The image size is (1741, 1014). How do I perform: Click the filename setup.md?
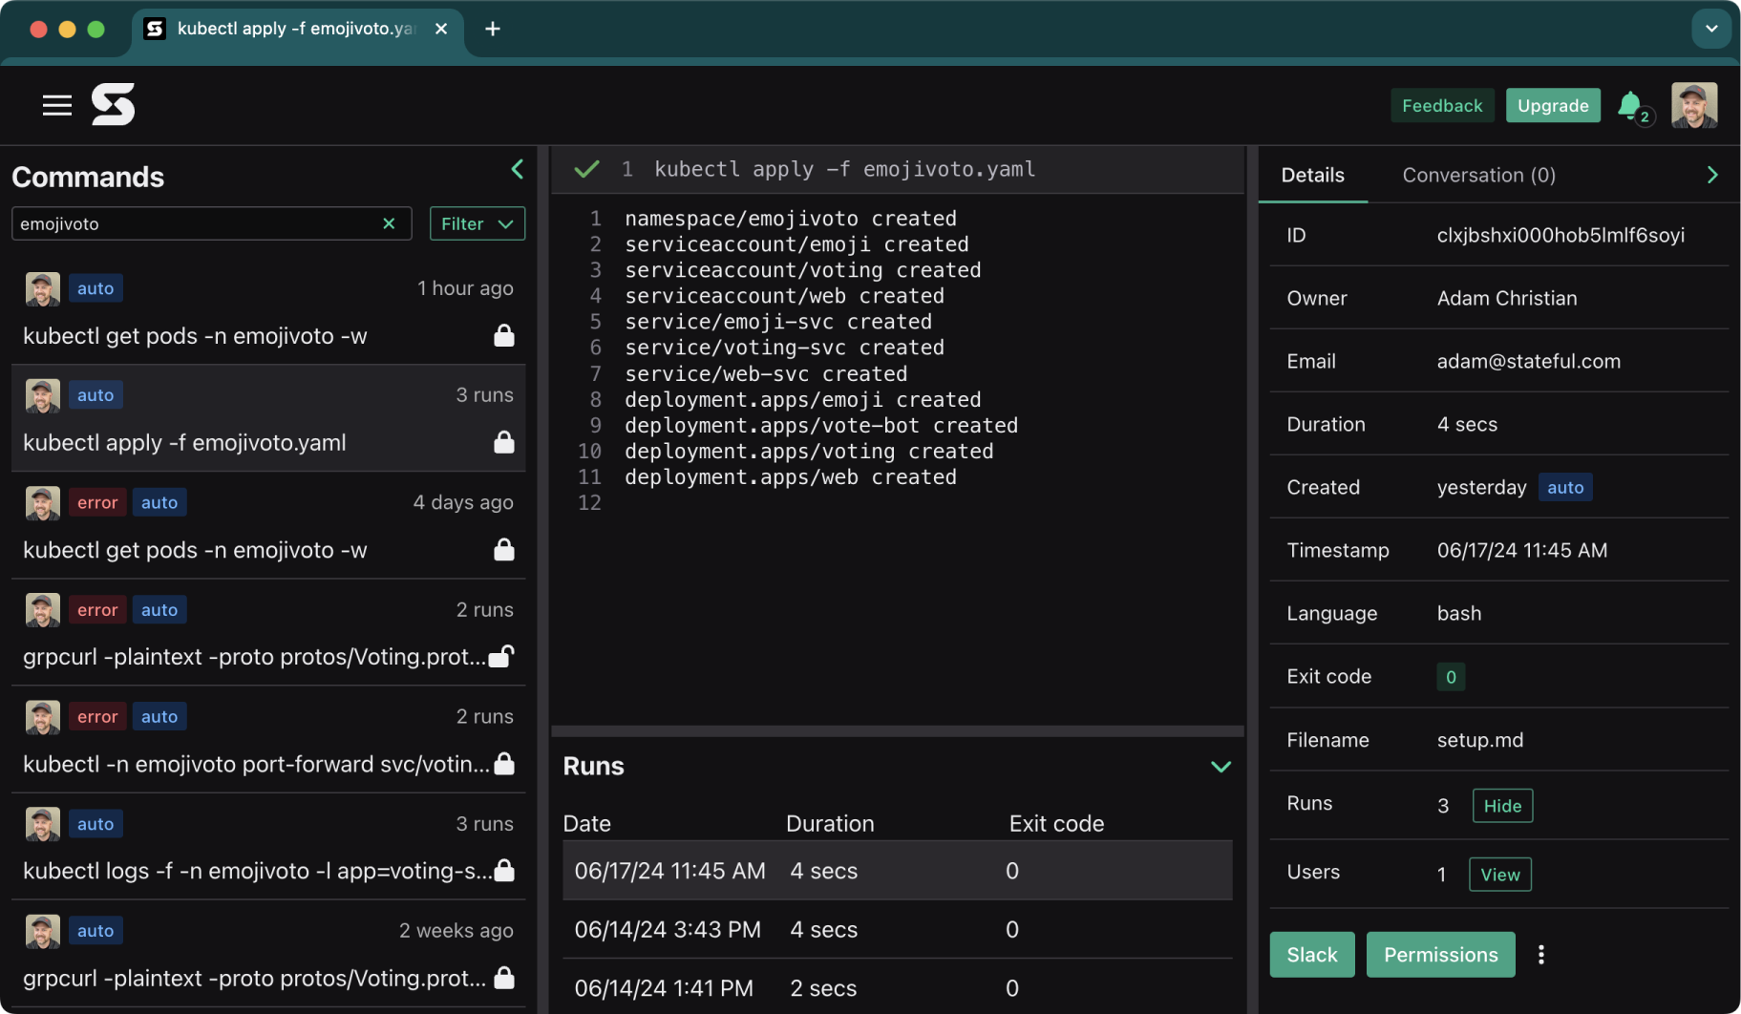1479,740
